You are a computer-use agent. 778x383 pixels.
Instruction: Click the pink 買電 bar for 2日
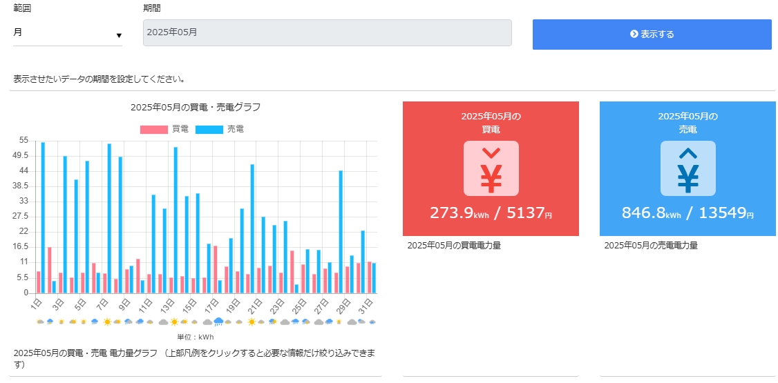50,270
